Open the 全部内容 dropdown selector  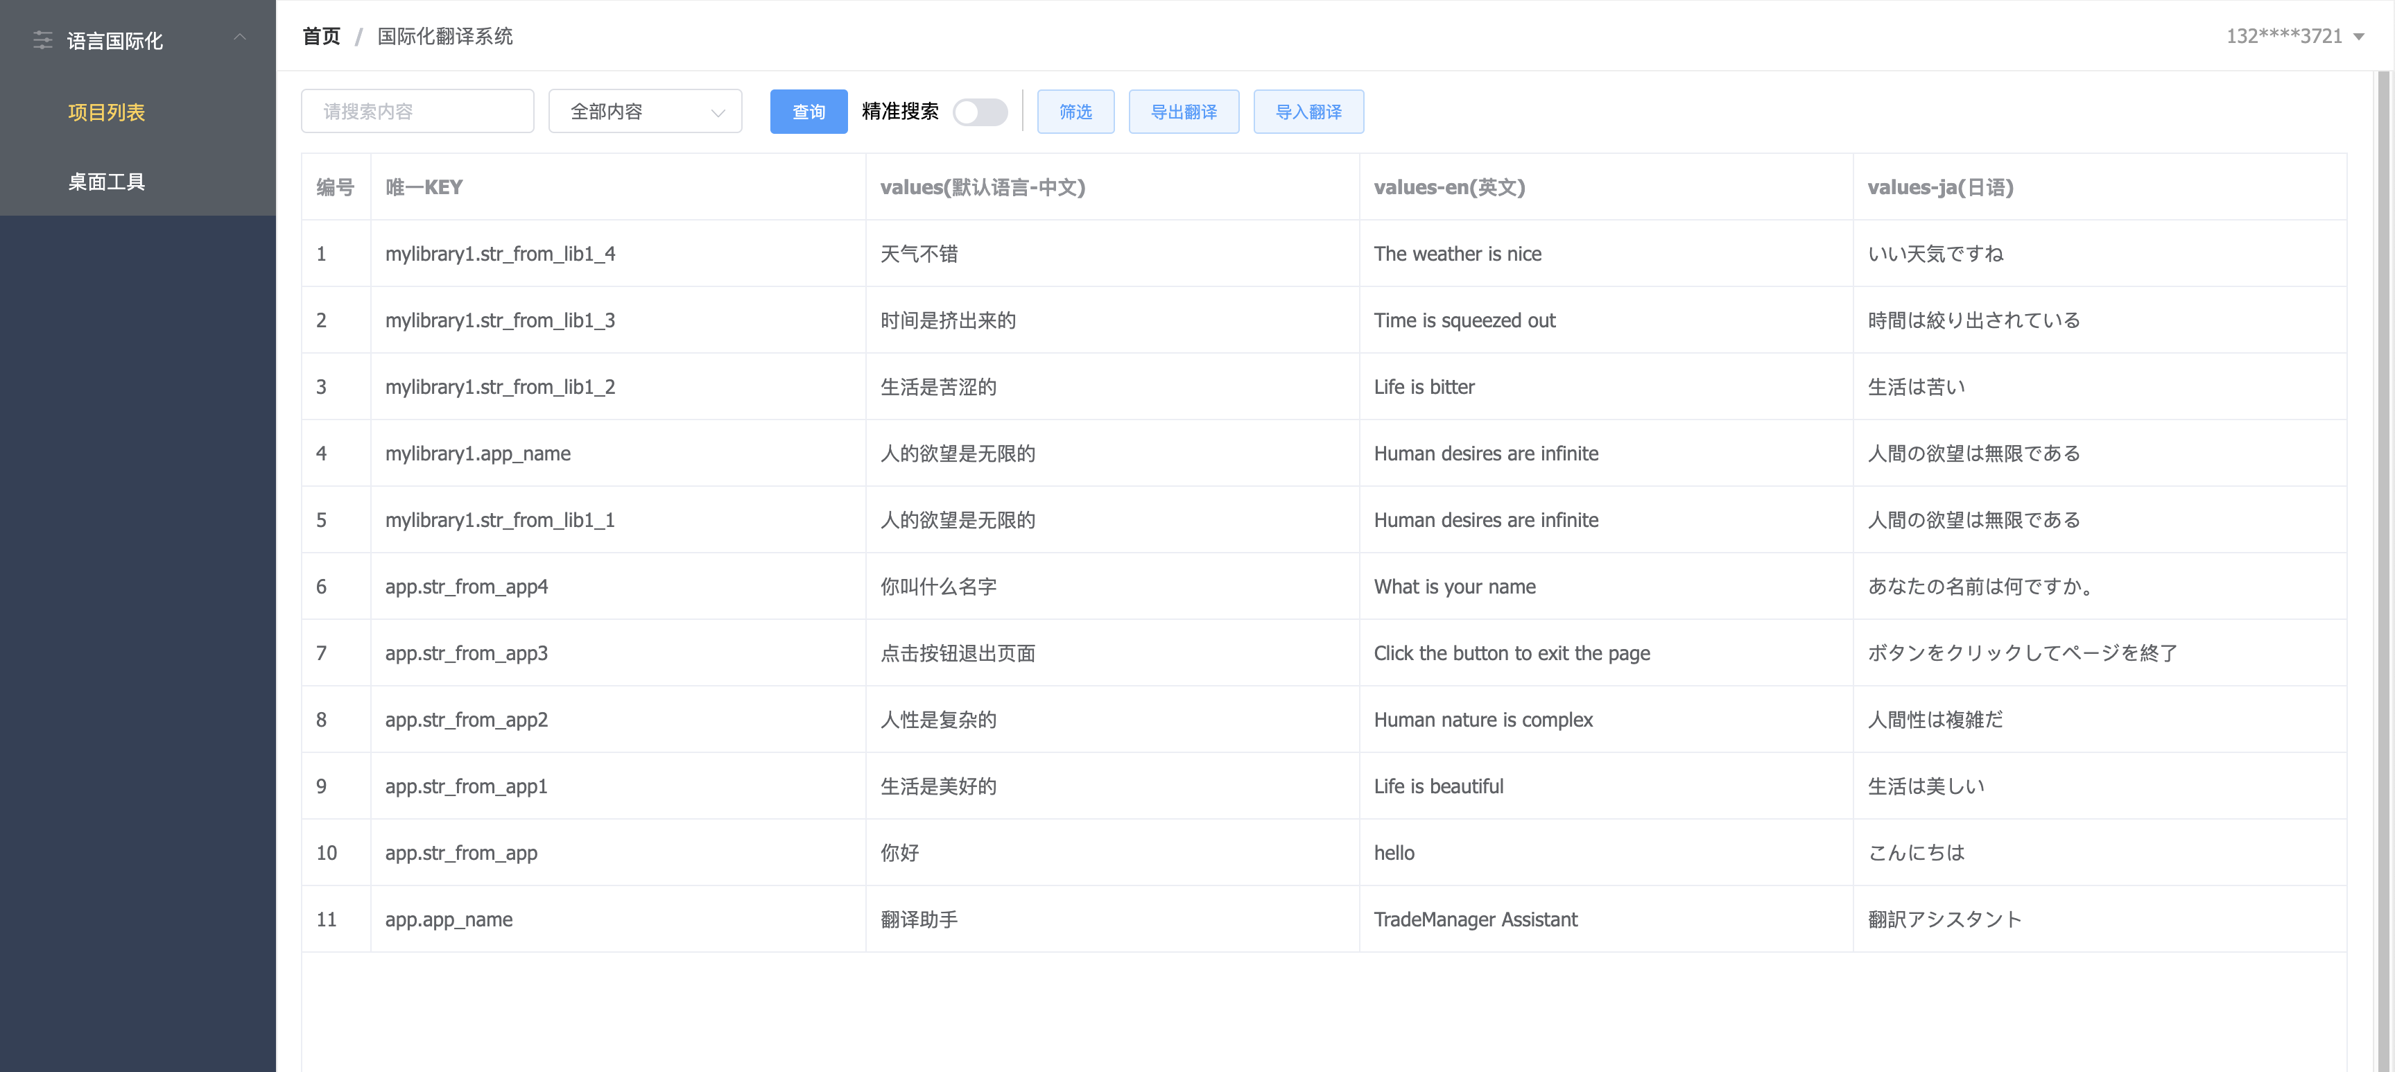pyautogui.click(x=646, y=112)
